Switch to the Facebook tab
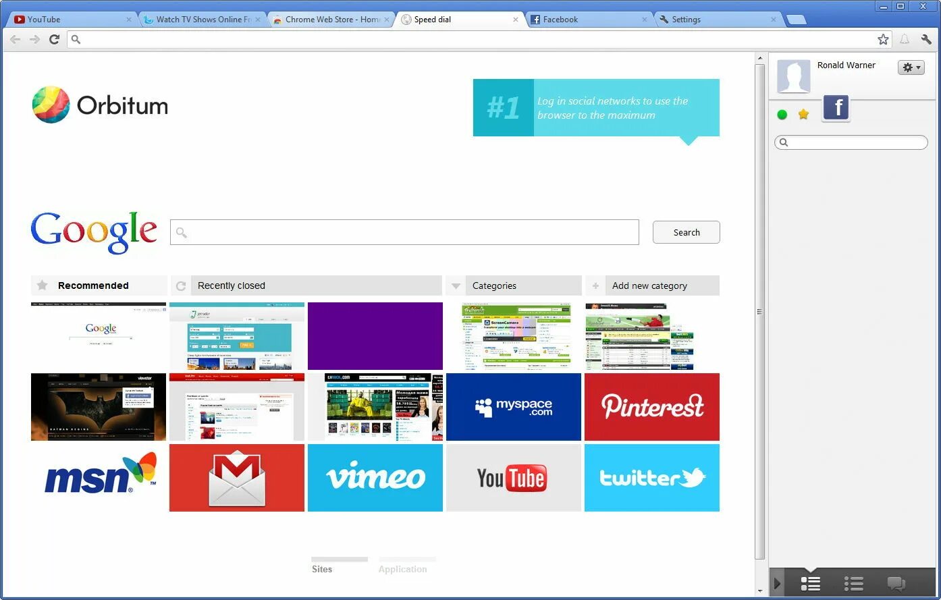This screenshot has width=941, height=600. [590, 20]
